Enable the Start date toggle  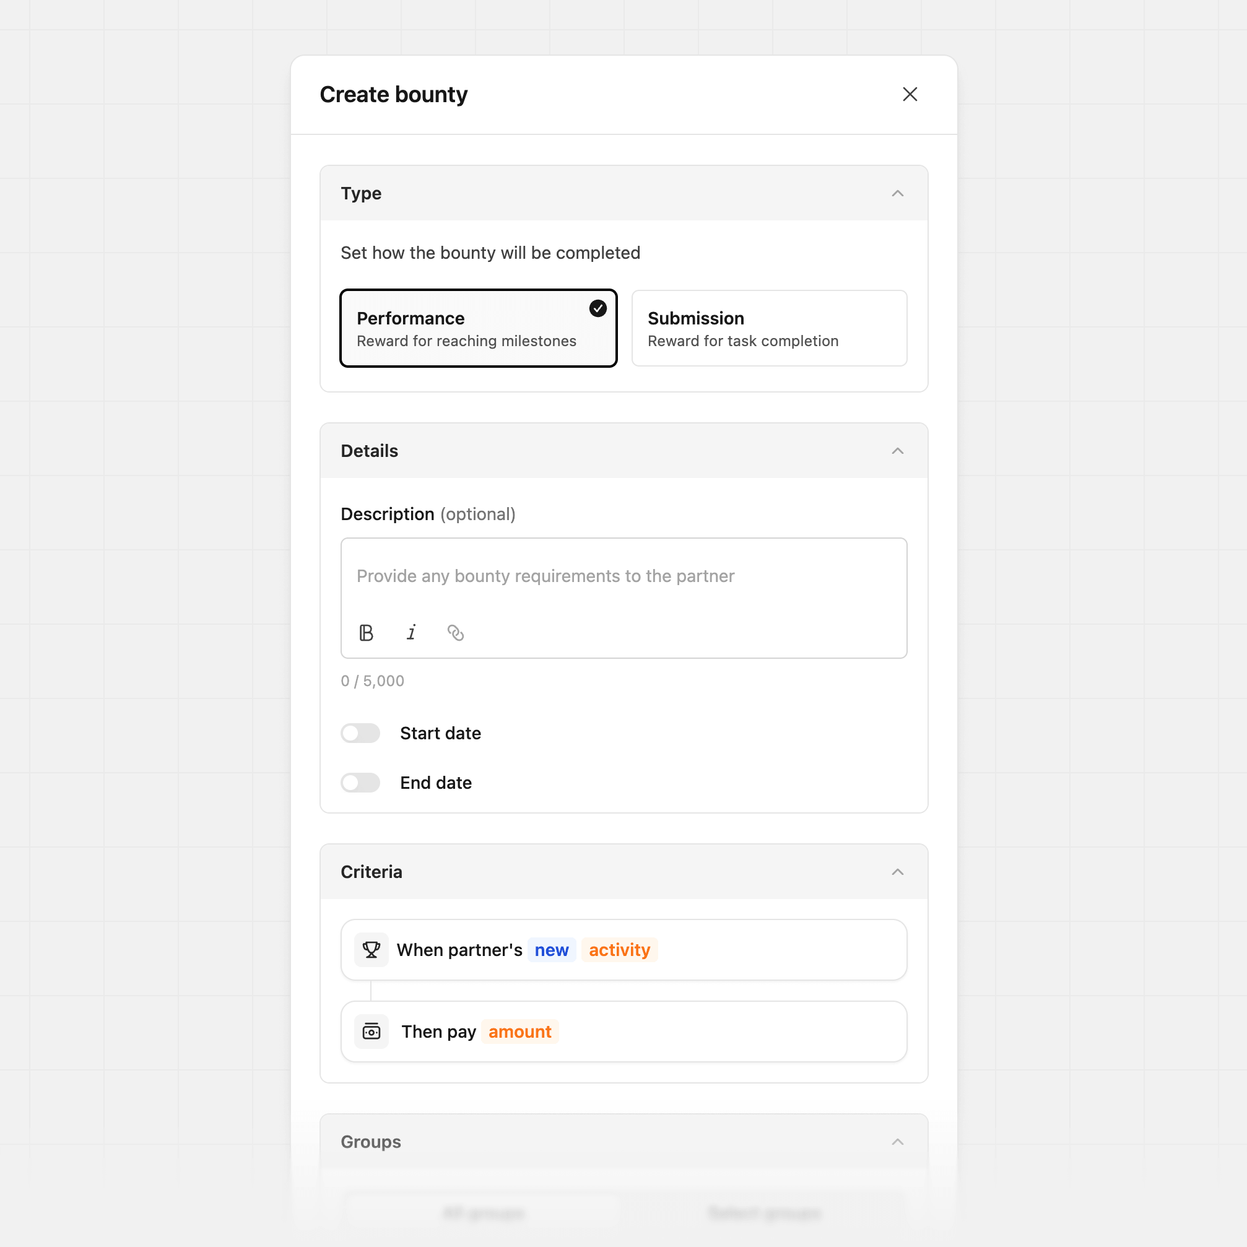click(x=360, y=733)
